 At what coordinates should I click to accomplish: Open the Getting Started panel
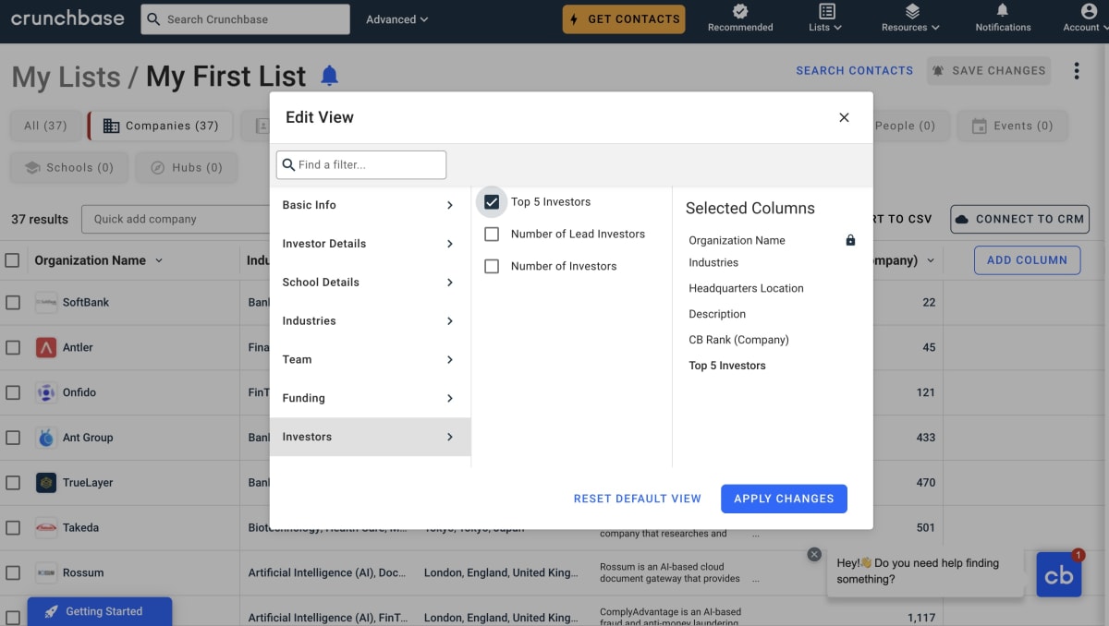click(x=100, y=611)
